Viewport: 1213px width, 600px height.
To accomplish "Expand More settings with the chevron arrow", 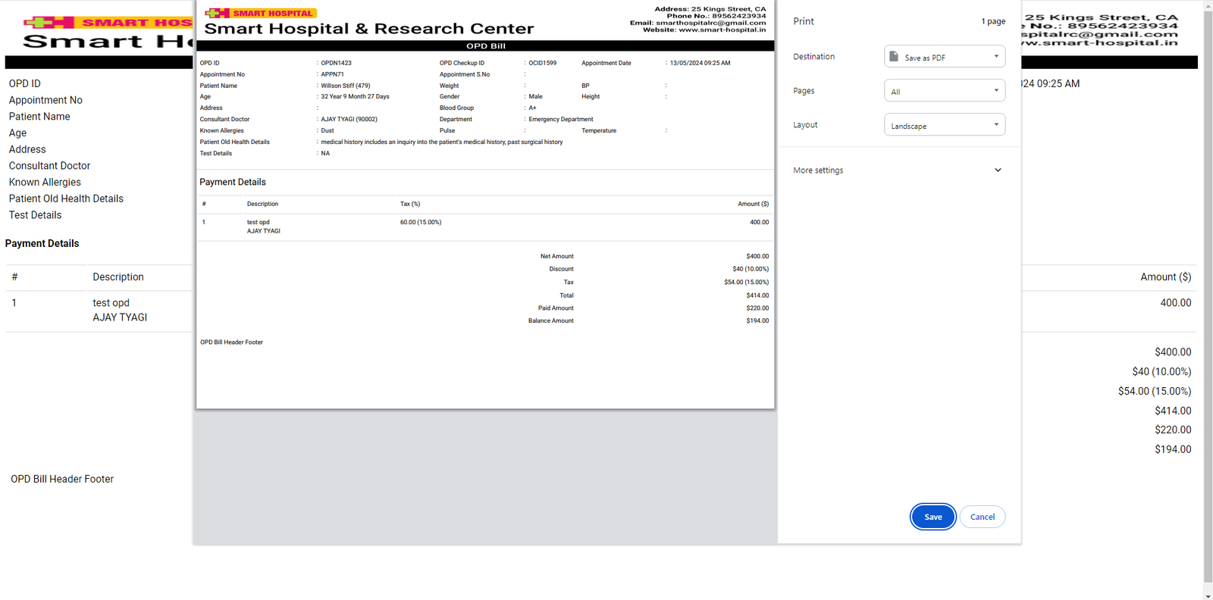I will [x=998, y=170].
